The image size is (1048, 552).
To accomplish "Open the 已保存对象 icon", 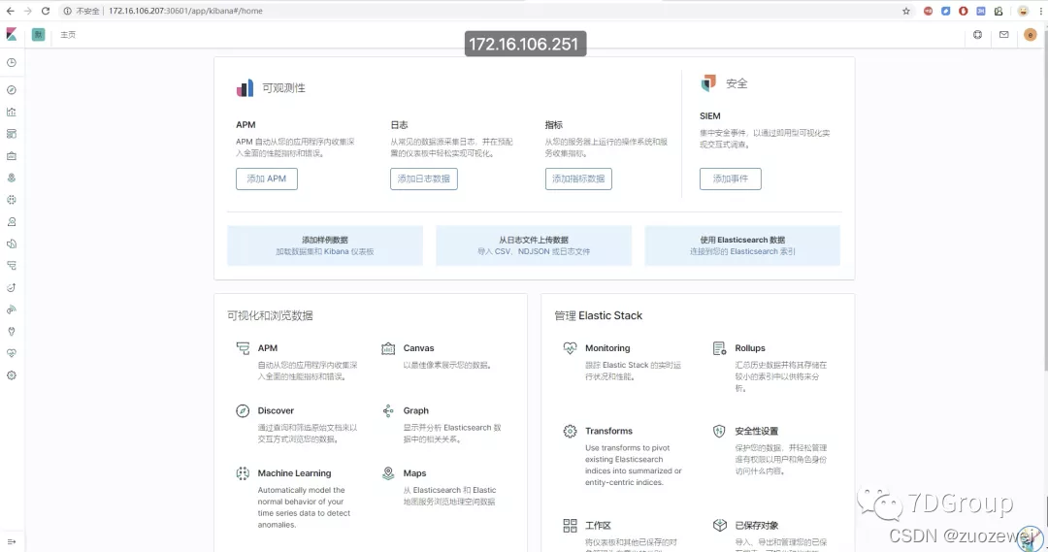I will pos(720,525).
